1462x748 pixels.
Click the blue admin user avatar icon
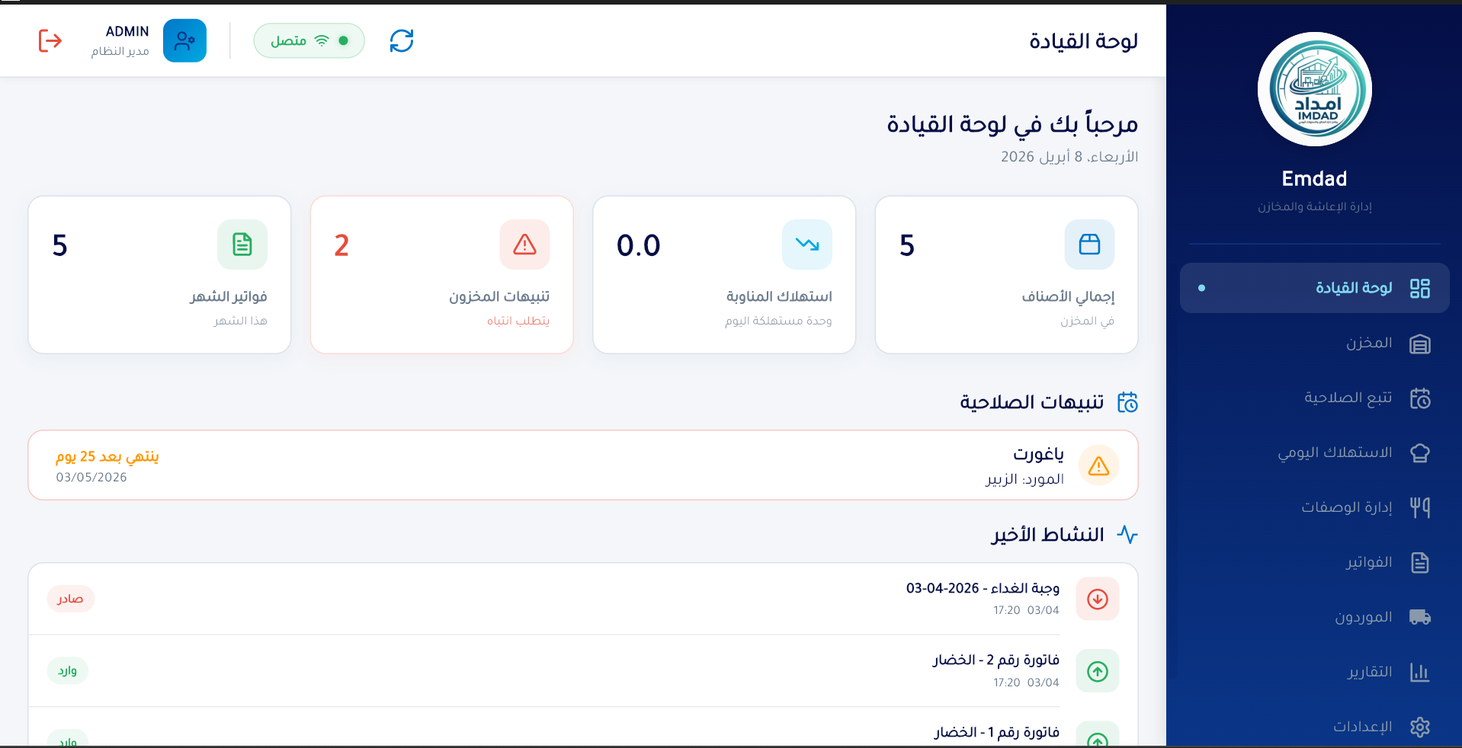pos(184,40)
